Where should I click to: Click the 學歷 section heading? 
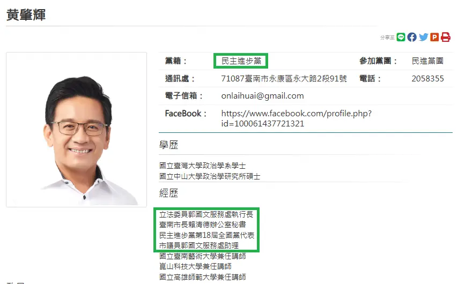tap(168, 145)
